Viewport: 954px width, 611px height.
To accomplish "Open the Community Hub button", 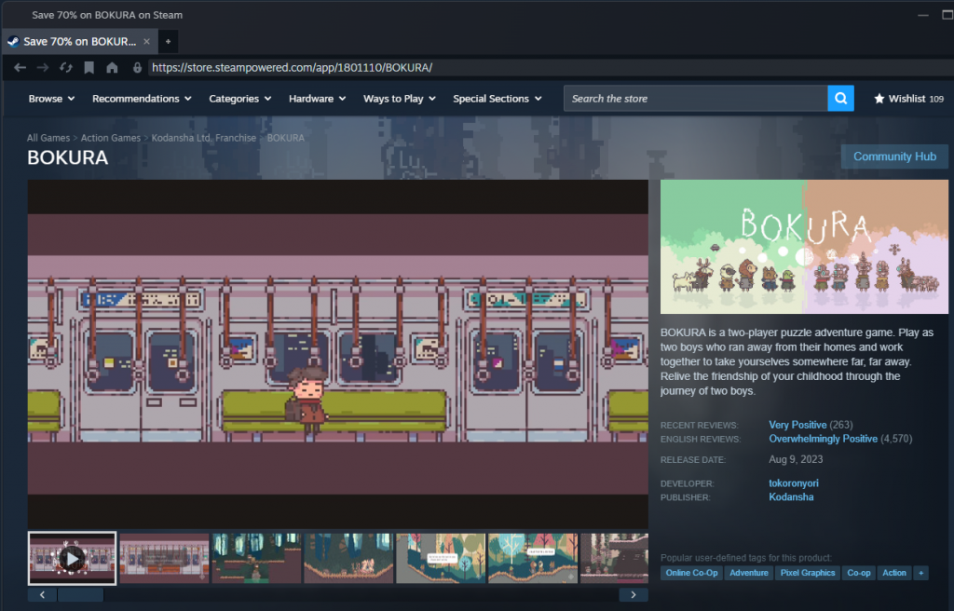I will [894, 156].
